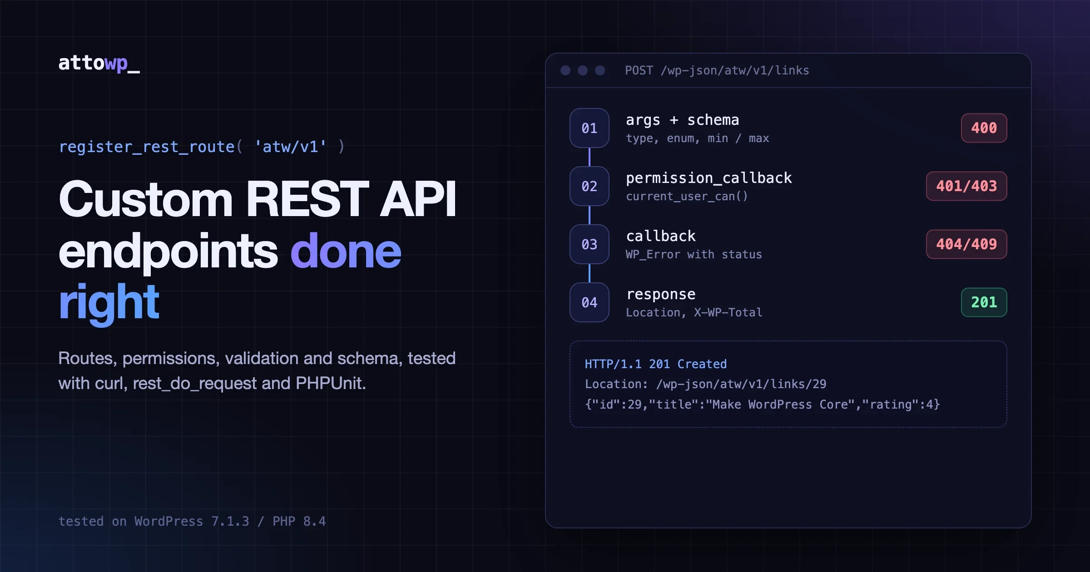Click the 401/403 status badge
This screenshot has width=1090, height=572.
click(x=966, y=186)
